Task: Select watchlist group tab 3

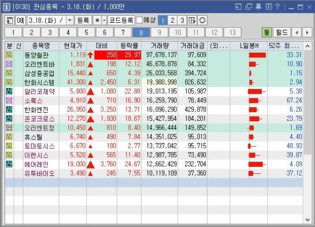Action: (x=50, y=33)
